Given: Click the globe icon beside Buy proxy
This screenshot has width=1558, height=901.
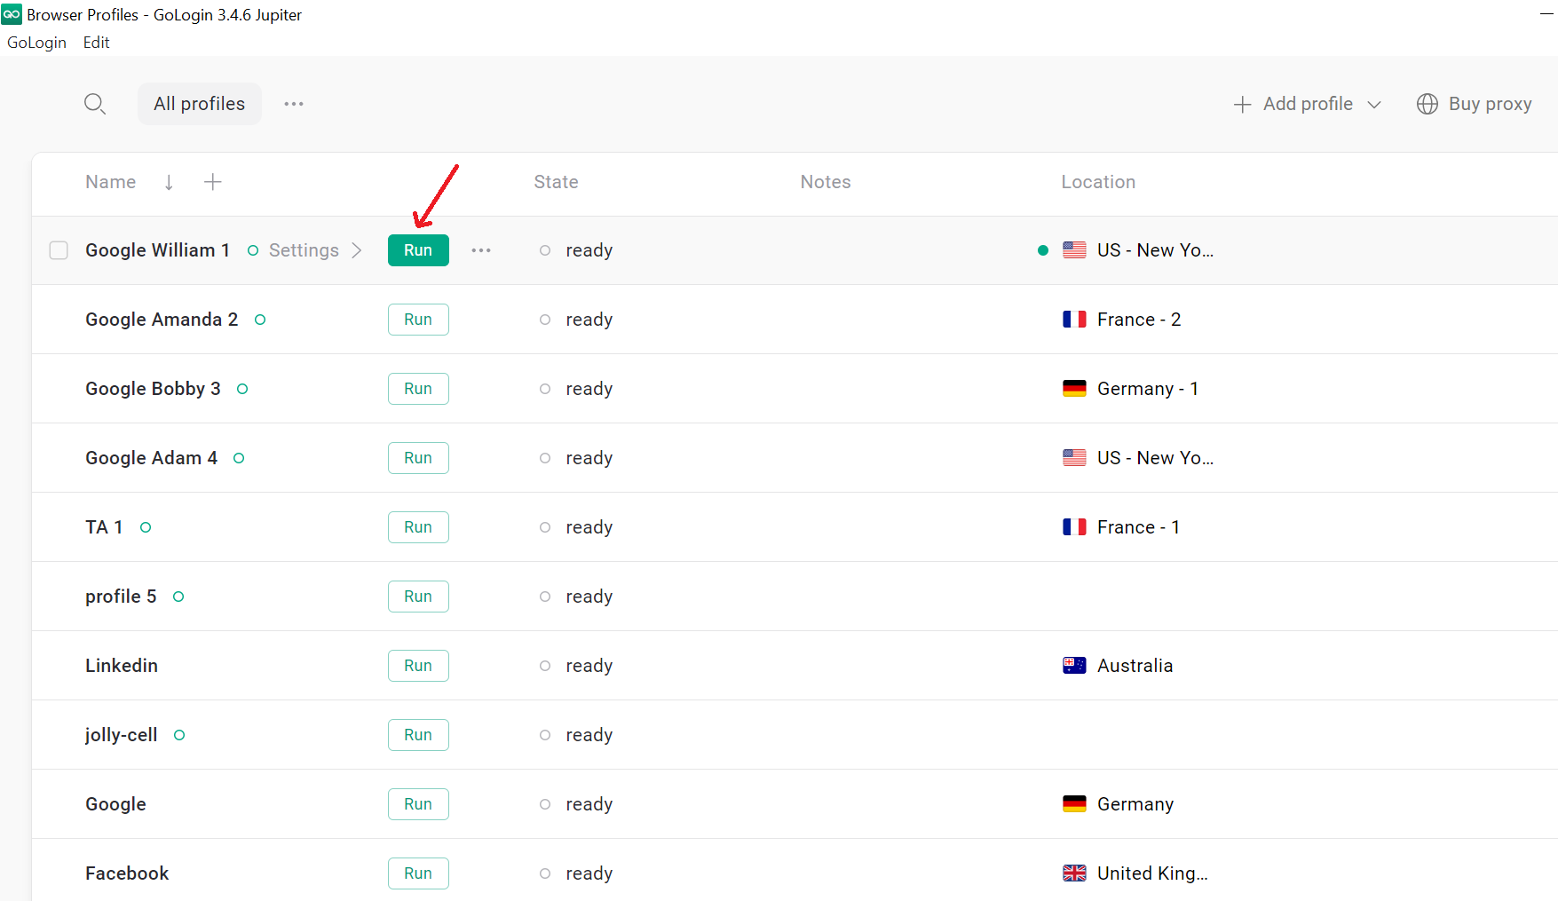Looking at the screenshot, I should (1428, 104).
